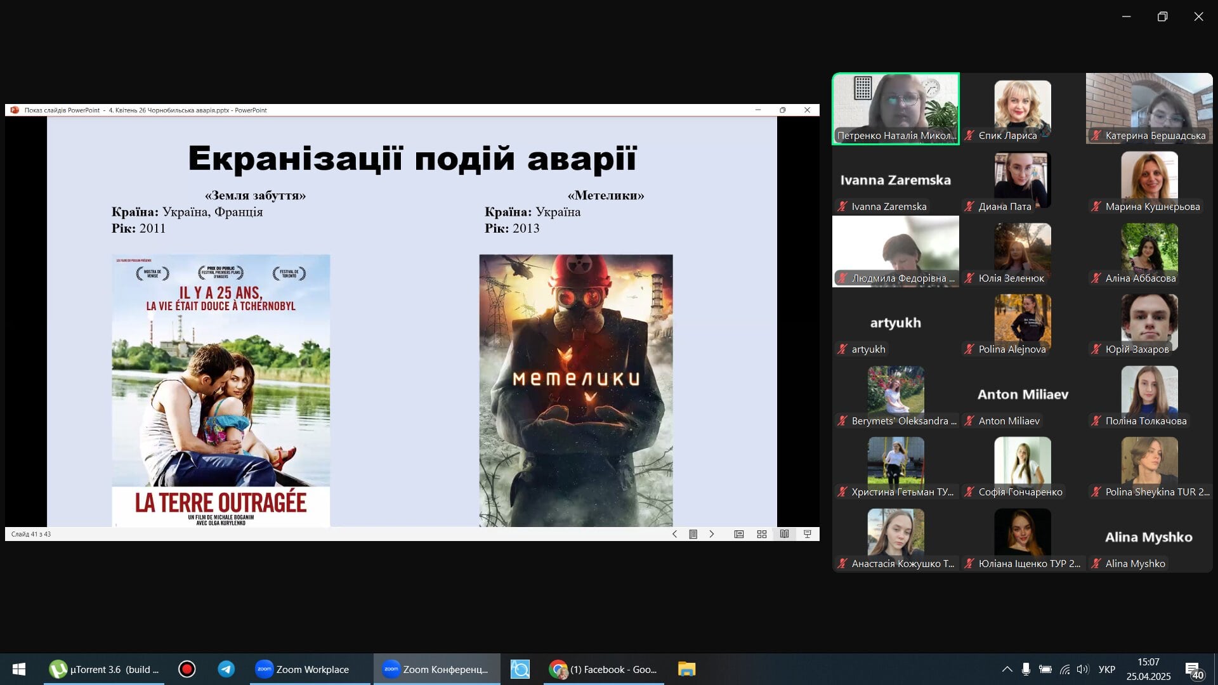This screenshot has width=1218, height=685.
Task: Select Петренко Наталія video tile
Action: click(x=896, y=108)
